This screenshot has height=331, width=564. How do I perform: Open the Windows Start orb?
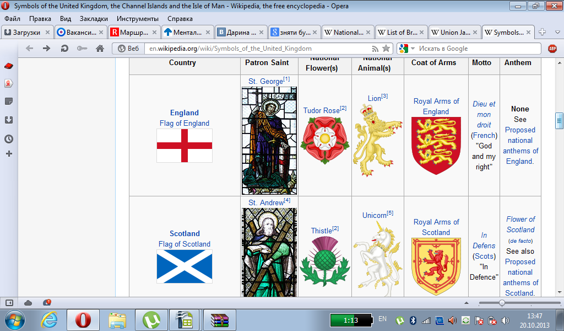coord(14,320)
